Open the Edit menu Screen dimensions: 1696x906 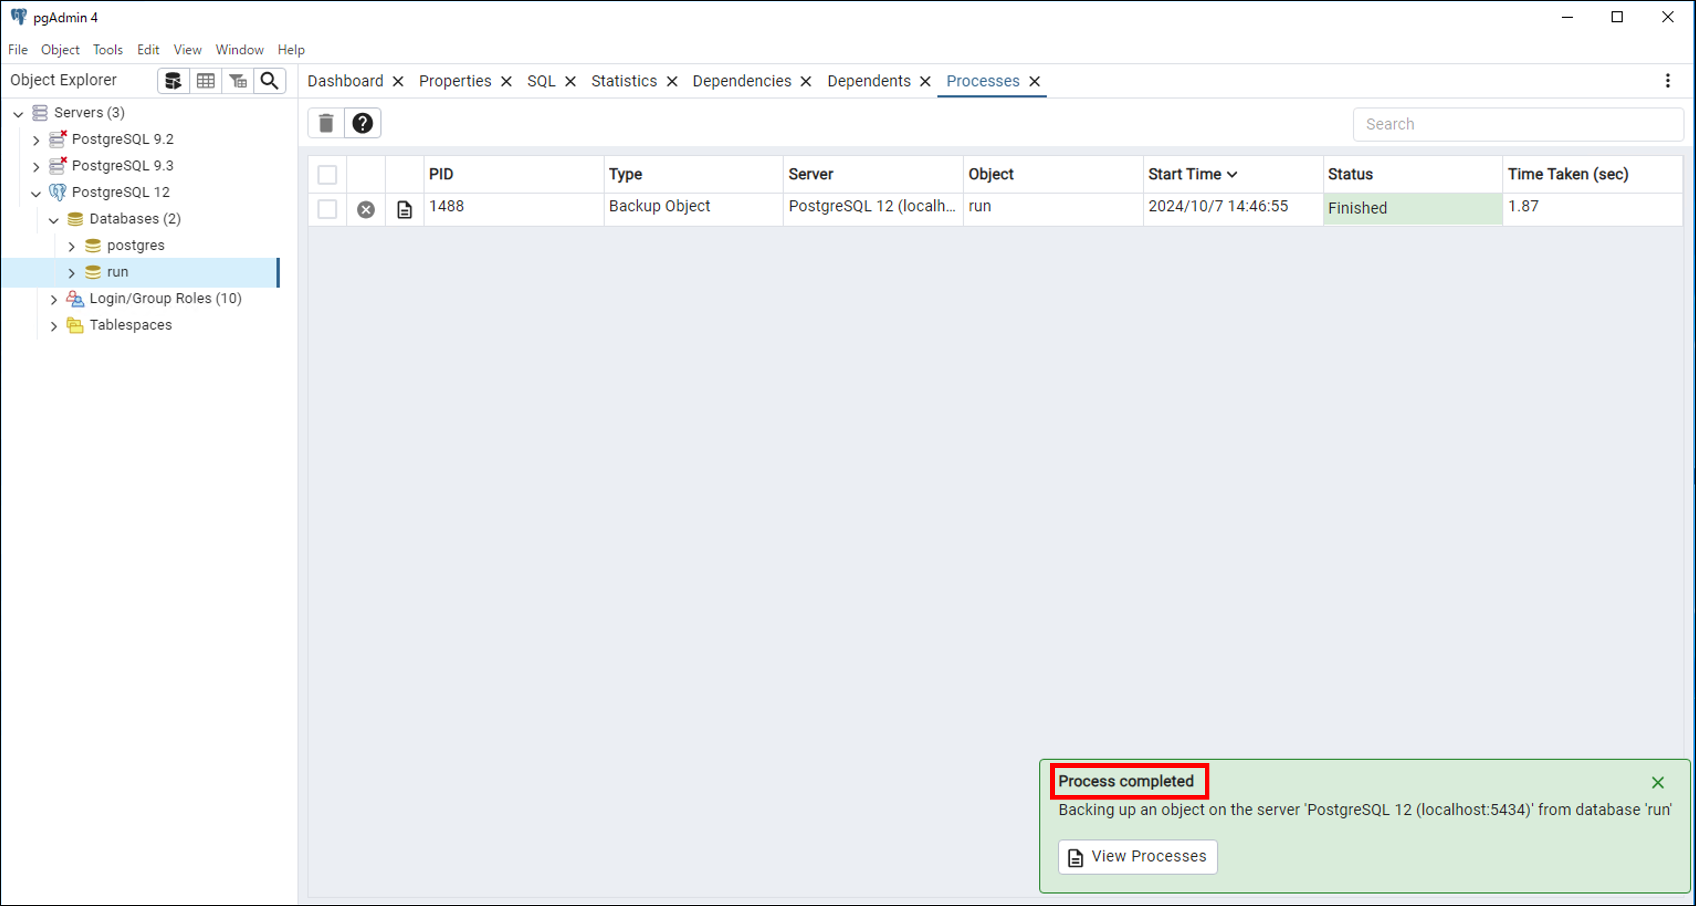tap(148, 50)
